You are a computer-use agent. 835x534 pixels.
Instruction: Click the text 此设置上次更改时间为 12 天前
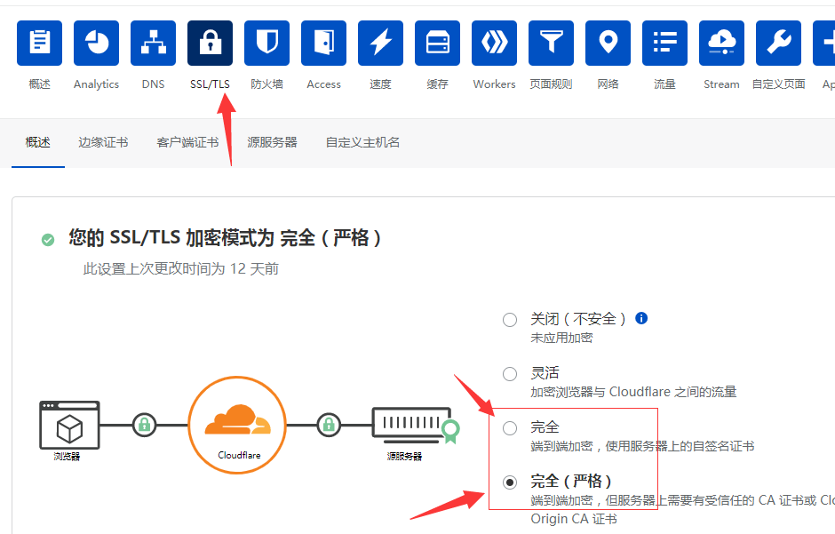[181, 269]
